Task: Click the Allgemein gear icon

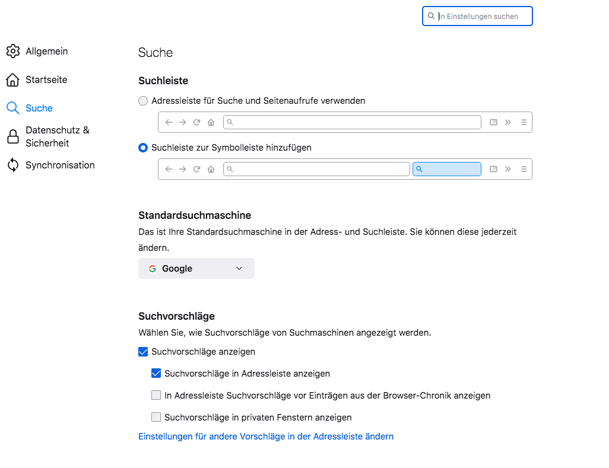Action: pos(13,52)
